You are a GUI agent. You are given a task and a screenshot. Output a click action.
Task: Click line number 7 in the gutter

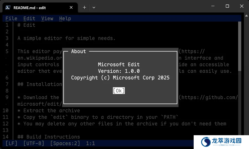point(7,84)
